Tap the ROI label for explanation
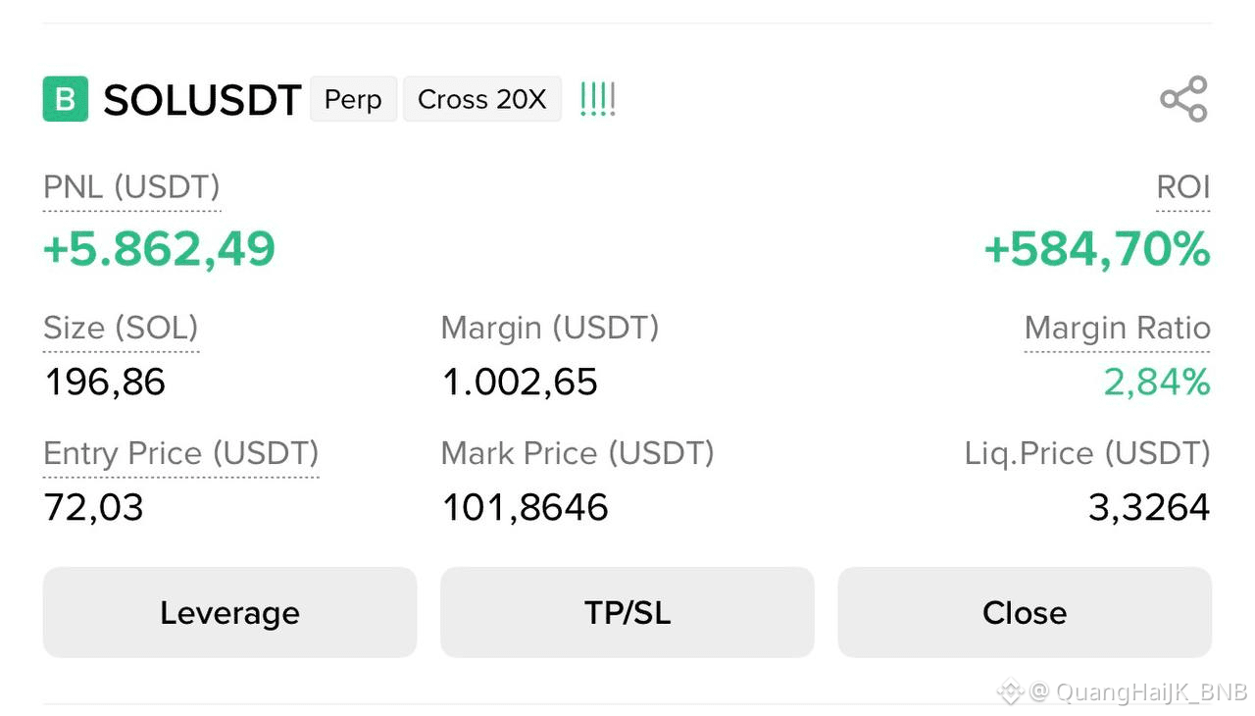 pyautogui.click(x=1183, y=186)
